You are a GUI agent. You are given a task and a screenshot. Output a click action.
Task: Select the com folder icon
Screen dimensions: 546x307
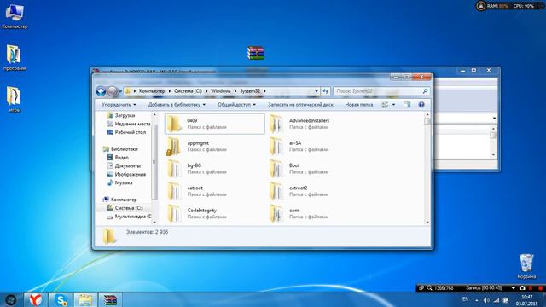point(276,214)
